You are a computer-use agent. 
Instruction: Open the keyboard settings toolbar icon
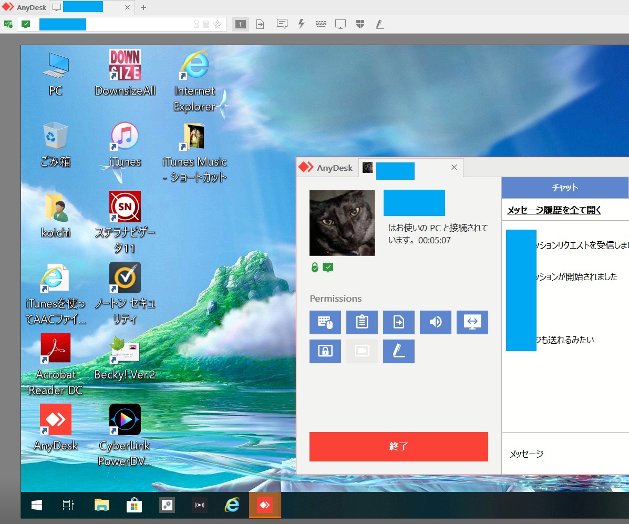tap(321, 24)
